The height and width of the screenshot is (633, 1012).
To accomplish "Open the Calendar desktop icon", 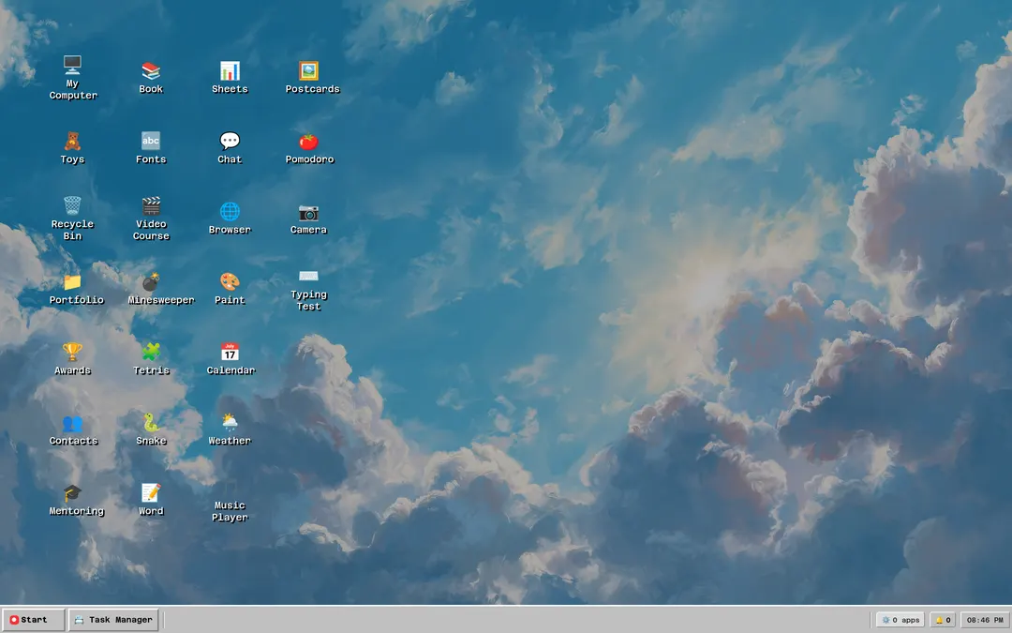I will pyautogui.click(x=230, y=352).
